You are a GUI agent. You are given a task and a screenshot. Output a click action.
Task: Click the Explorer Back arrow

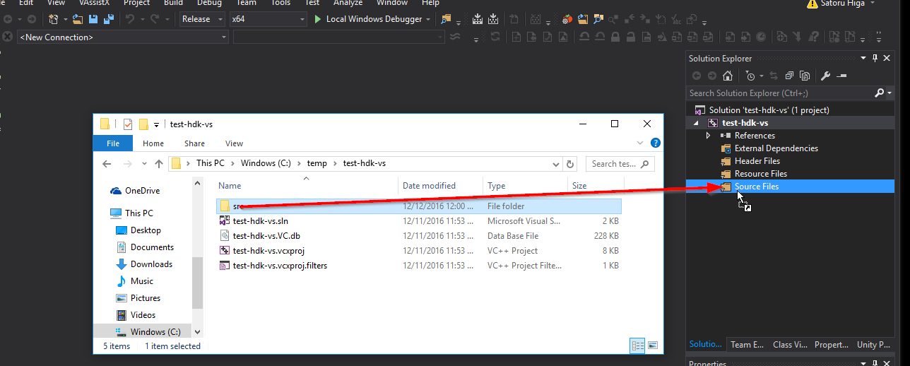click(x=107, y=163)
